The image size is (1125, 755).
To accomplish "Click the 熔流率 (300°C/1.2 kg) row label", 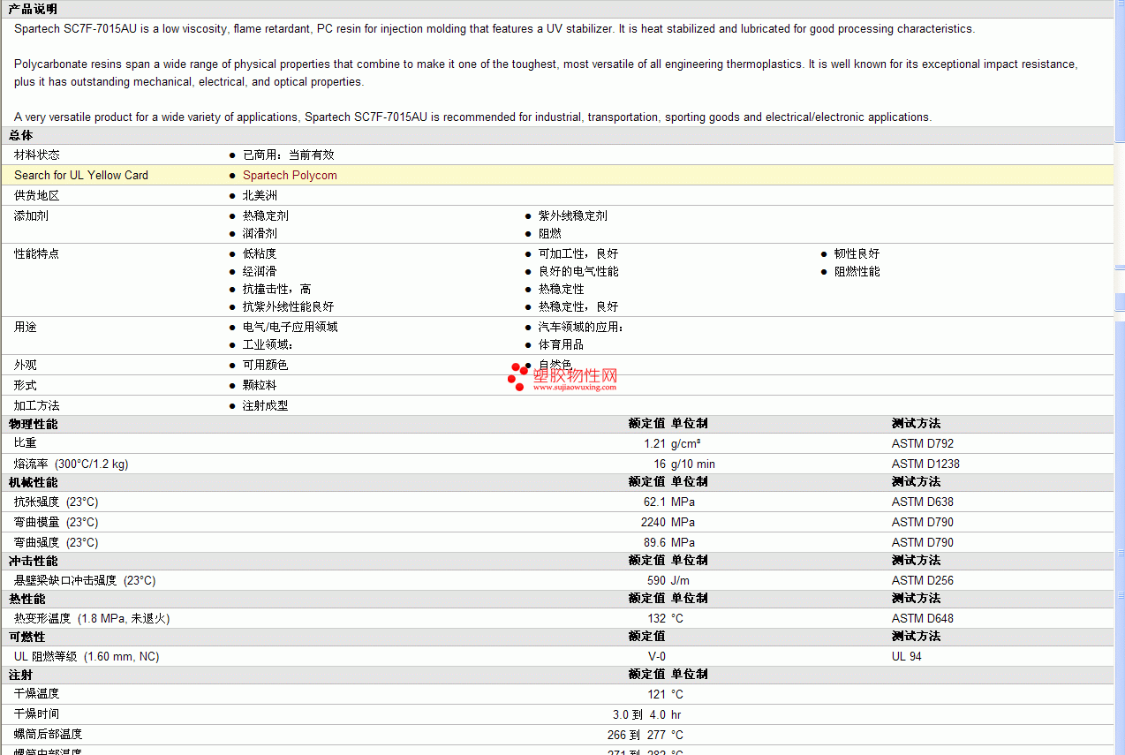I will coord(71,464).
